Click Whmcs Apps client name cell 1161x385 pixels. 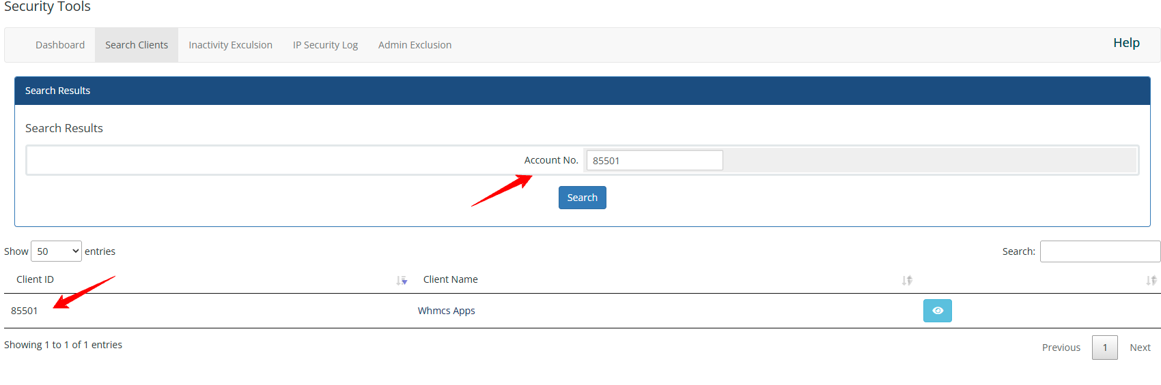(x=447, y=311)
